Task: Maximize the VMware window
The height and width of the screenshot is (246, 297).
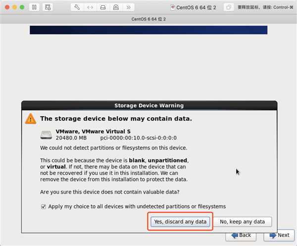Action: [22, 7]
